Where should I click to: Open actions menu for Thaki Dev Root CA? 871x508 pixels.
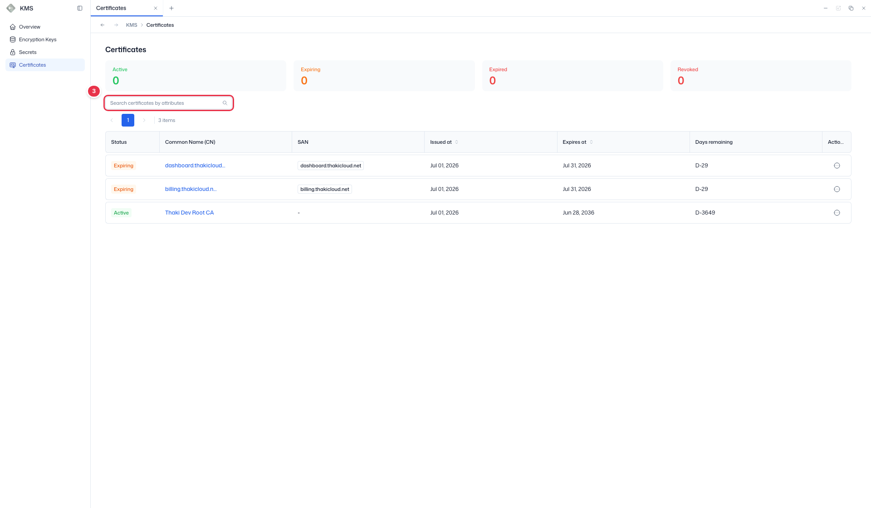click(837, 213)
